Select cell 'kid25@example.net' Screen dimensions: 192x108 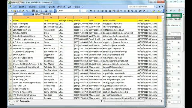[x=120, y=24]
